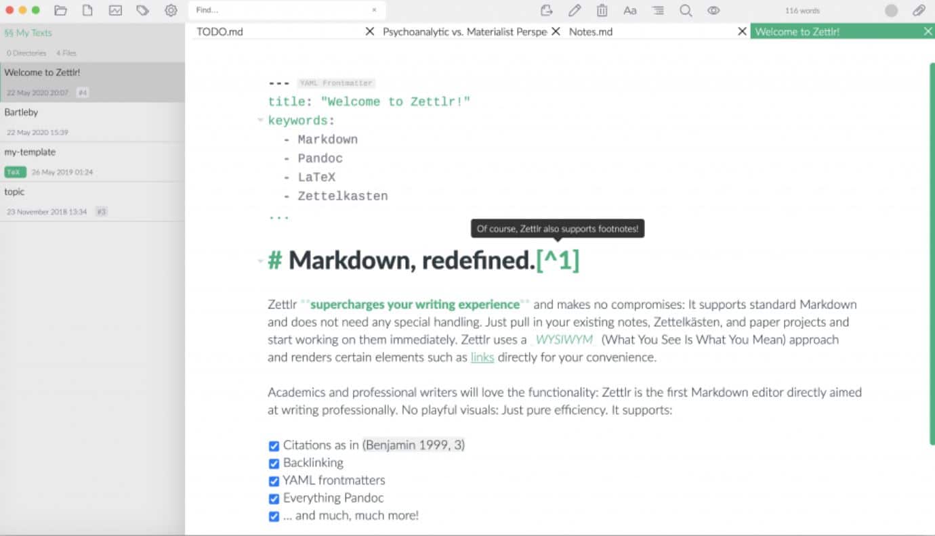This screenshot has height=536, width=935.
Task: Toggle distraction-free mode eye icon
Action: pyautogui.click(x=713, y=11)
